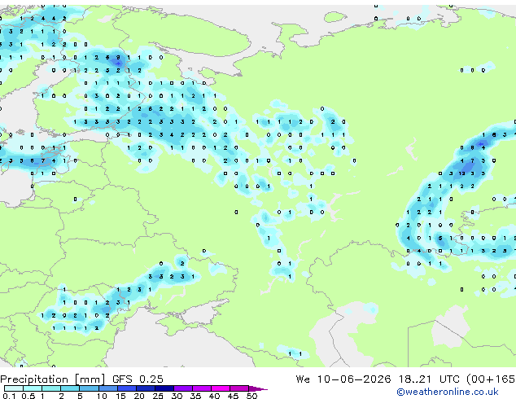Click the 20–25 mm legend swatch
Screen dimensions: 516x399
[x=146, y=388]
